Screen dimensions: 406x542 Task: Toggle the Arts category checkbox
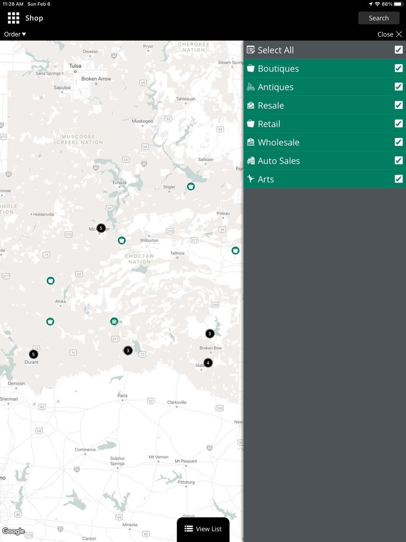pyautogui.click(x=399, y=179)
